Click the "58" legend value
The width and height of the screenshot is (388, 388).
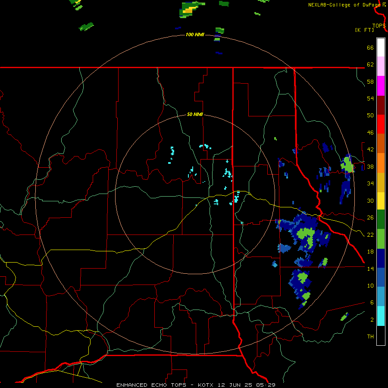[x=370, y=81]
